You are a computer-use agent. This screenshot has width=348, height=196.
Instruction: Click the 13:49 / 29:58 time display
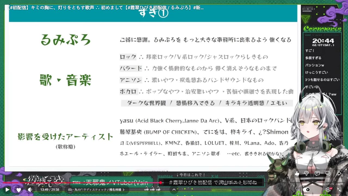click(50, 190)
